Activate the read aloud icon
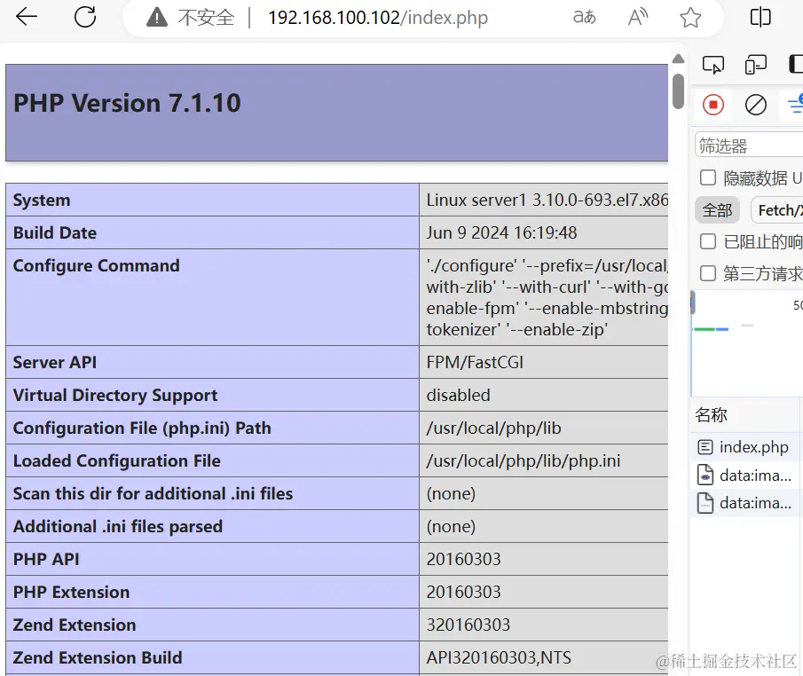 coord(638,18)
